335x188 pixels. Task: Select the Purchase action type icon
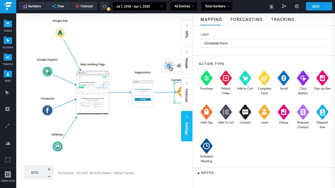pos(206,78)
